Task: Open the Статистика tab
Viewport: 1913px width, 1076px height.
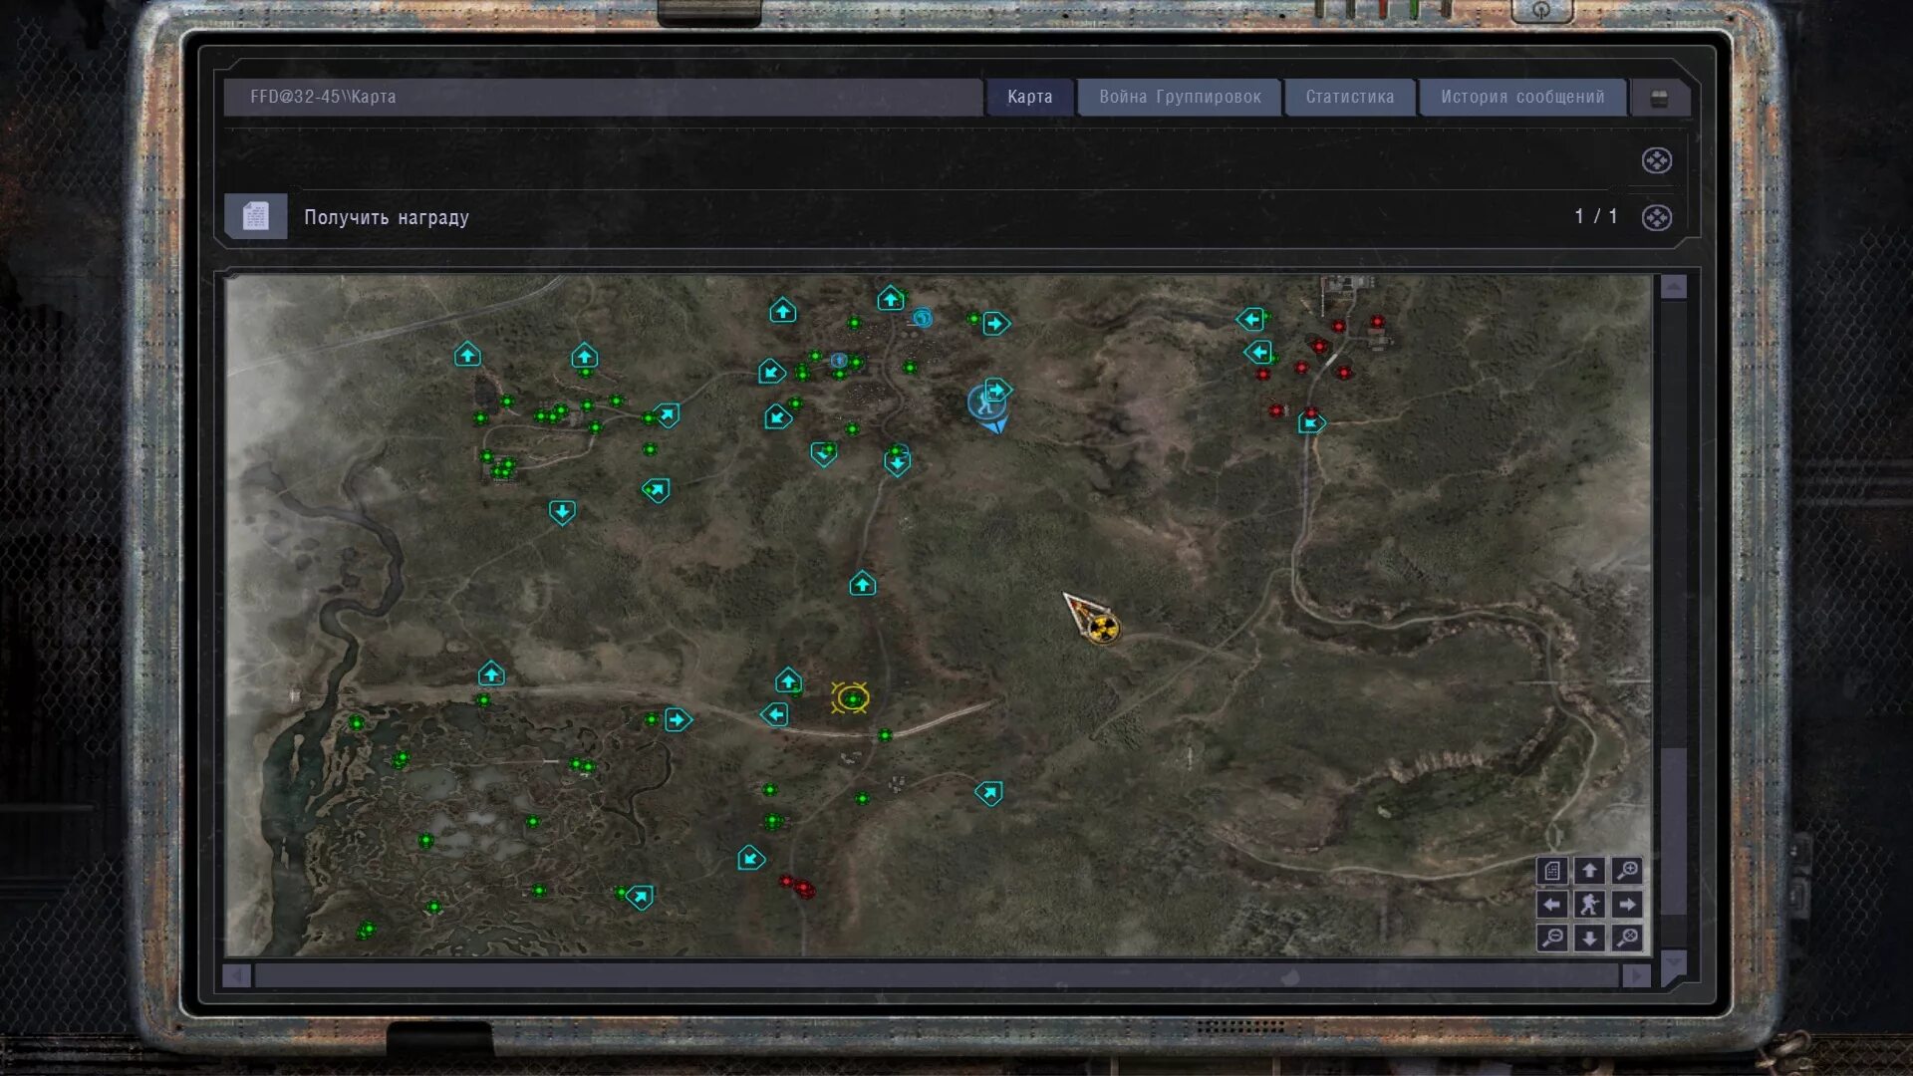Action: tap(1349, 97)
